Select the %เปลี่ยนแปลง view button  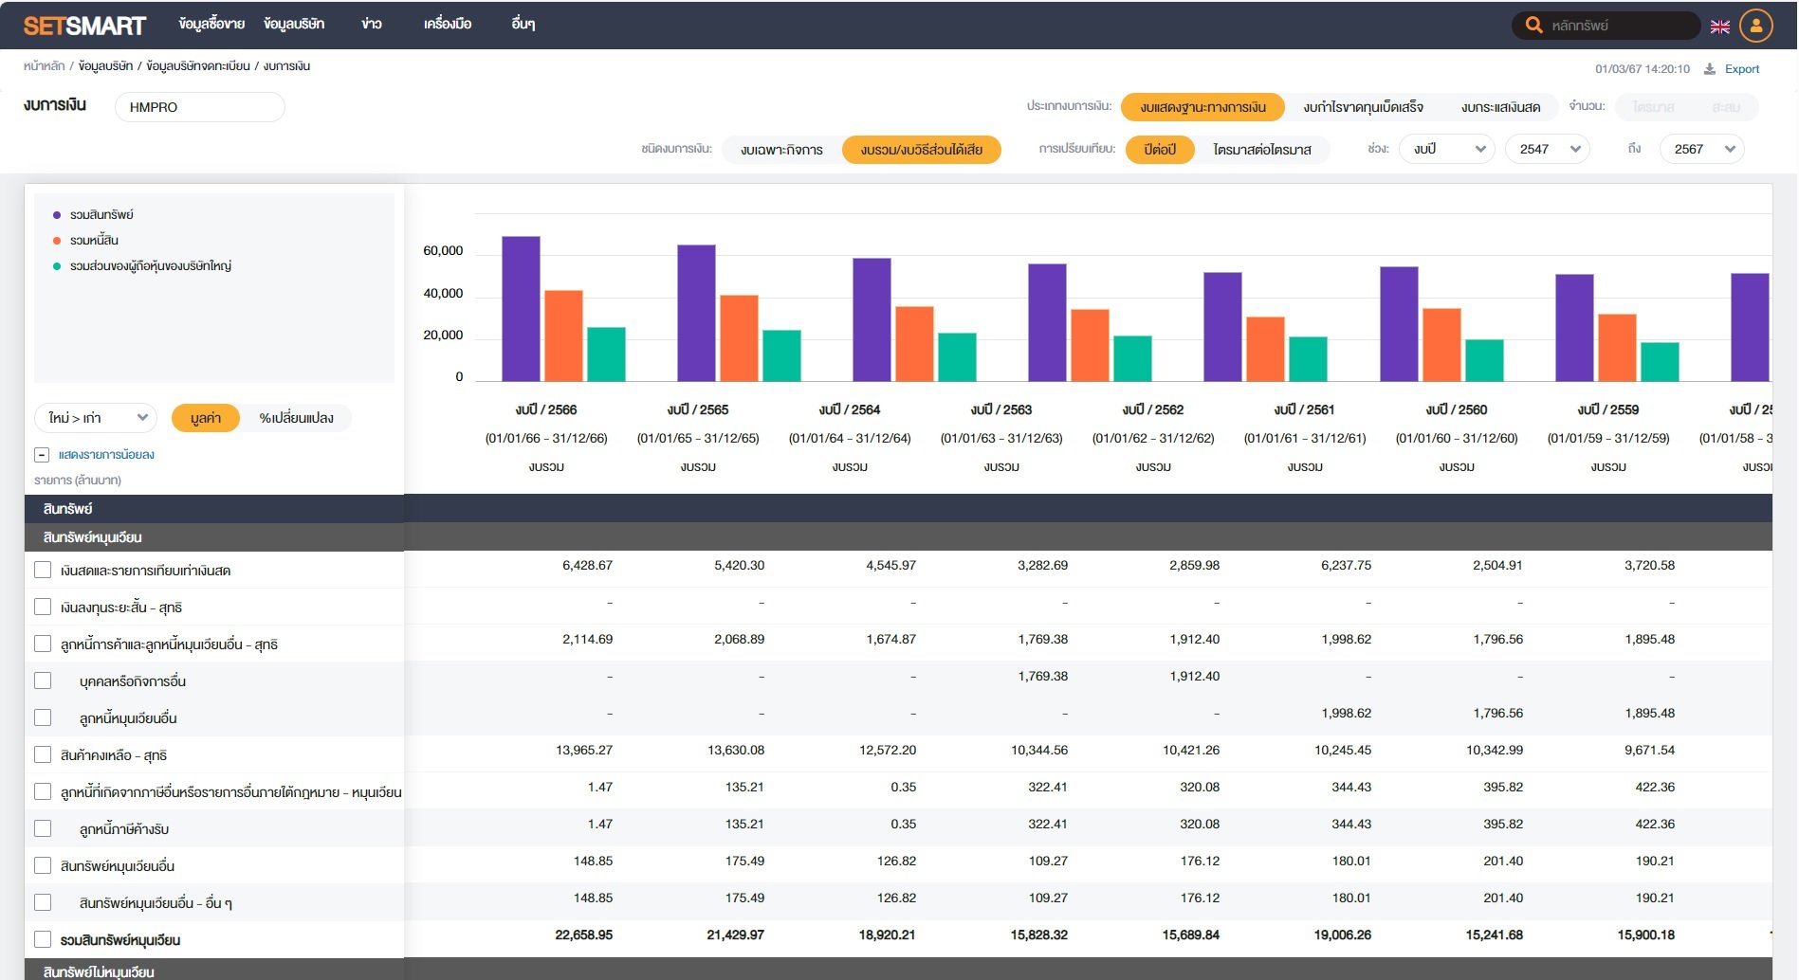(296, 418)
